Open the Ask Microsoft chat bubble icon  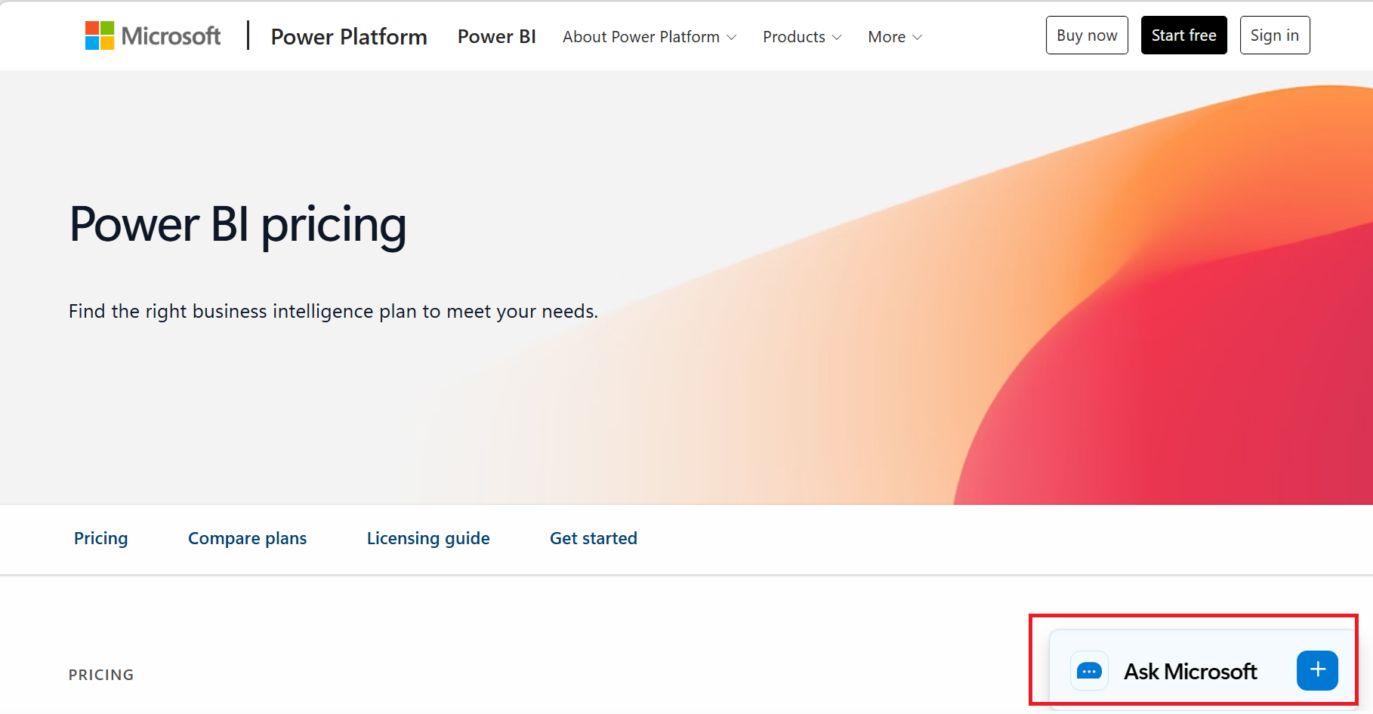(x=1089, y=670)
